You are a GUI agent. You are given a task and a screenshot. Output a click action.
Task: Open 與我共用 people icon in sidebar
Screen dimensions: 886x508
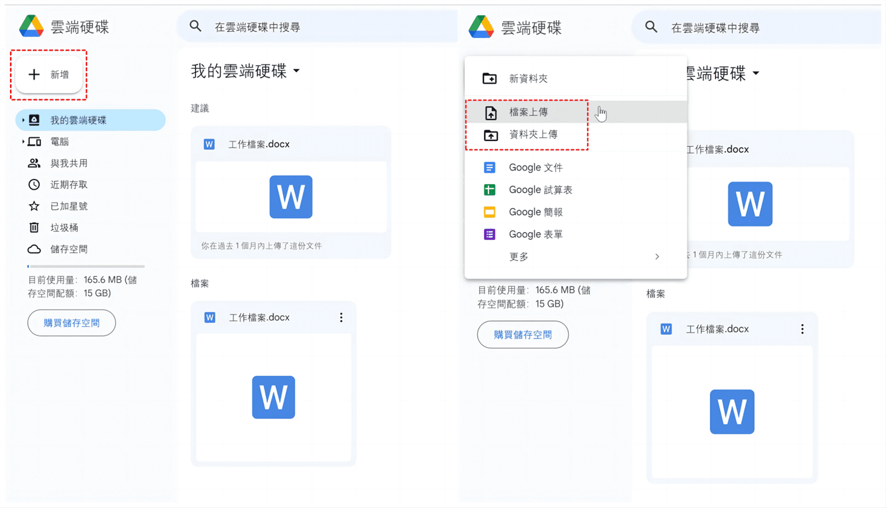coord(34,163)
